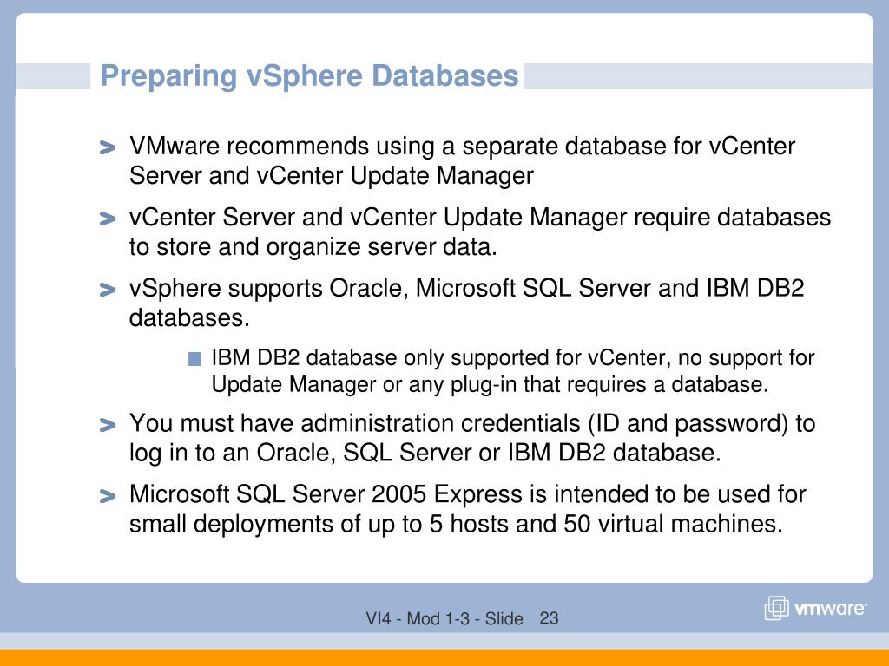Click the text to store and organize server data
This screenshot has height=666, width=889.
313,247
